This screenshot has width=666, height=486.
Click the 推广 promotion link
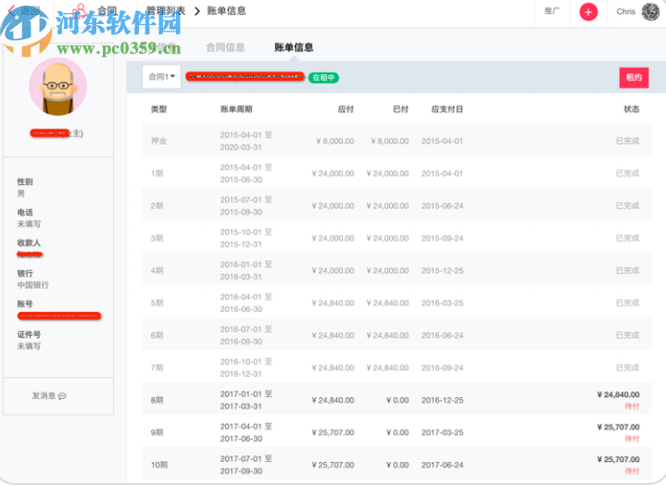(x=552, y=11)
